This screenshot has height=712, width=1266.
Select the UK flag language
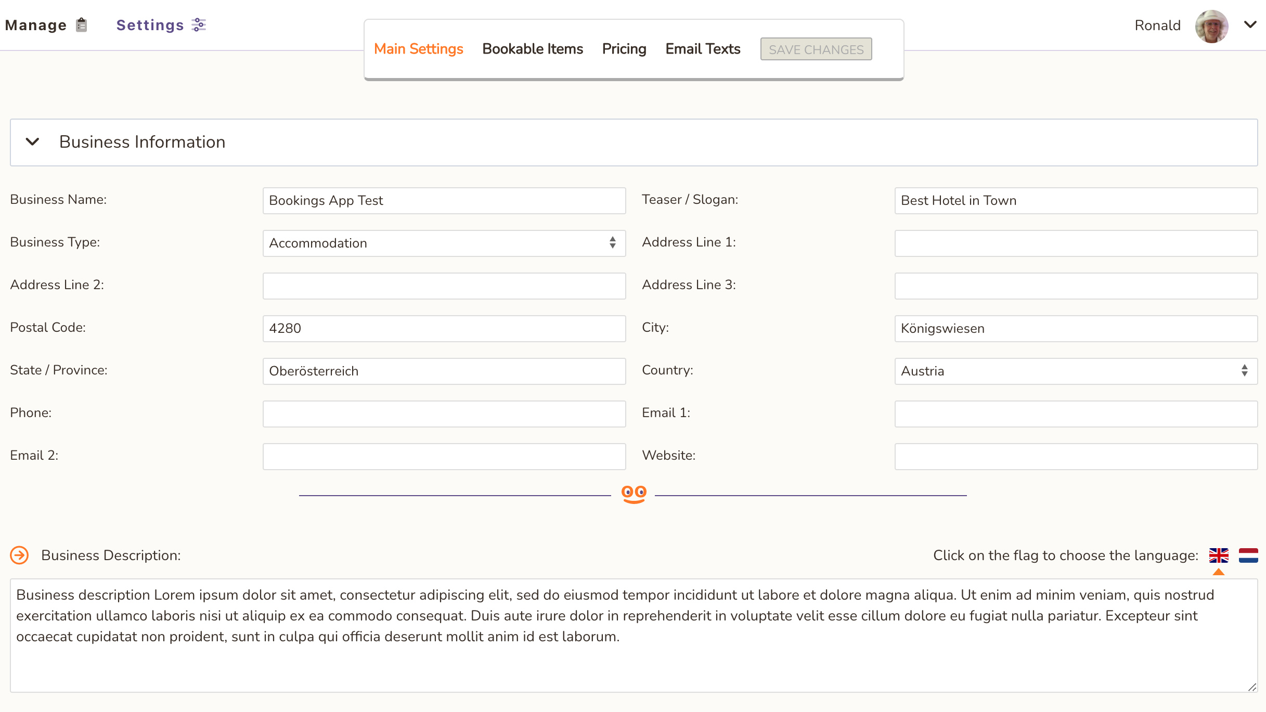pos(1219,555)
